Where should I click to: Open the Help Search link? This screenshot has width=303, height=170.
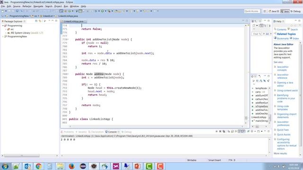(x=294, y=30)
